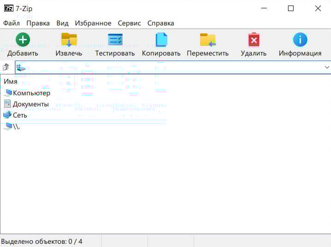Click the computer icon in address bar
Screen dimensions: 331x247
click(x=21, y=68)
